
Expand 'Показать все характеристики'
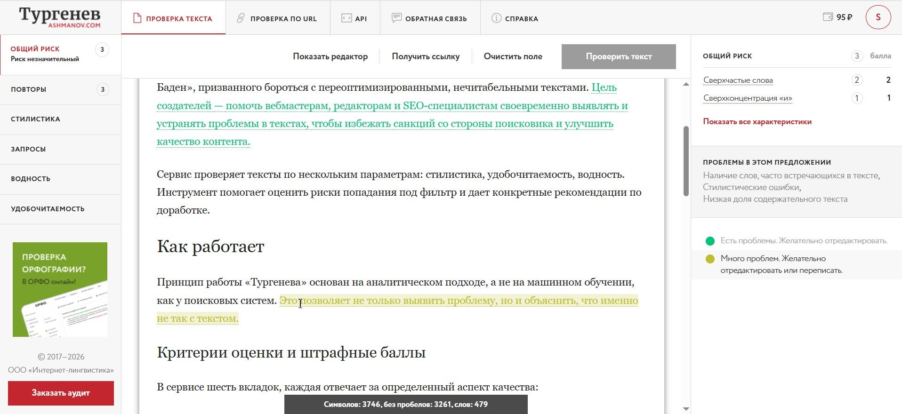click(x=757, y=121)
